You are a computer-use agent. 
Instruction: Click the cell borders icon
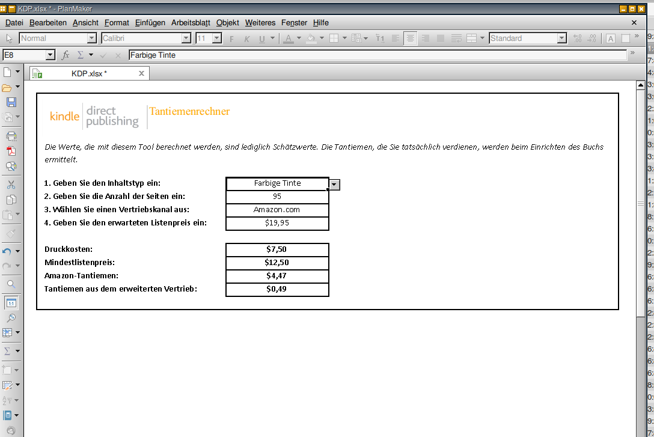point(334,39)
